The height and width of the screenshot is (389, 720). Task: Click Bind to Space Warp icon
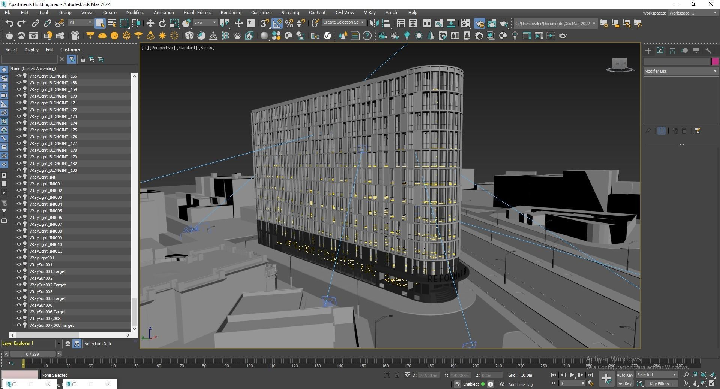click(x=60, y=23)
